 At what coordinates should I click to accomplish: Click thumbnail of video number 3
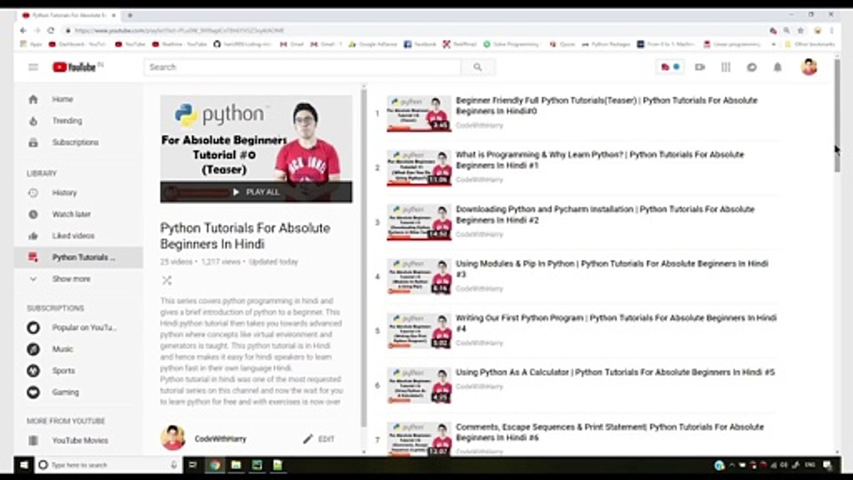coord(419,222)
